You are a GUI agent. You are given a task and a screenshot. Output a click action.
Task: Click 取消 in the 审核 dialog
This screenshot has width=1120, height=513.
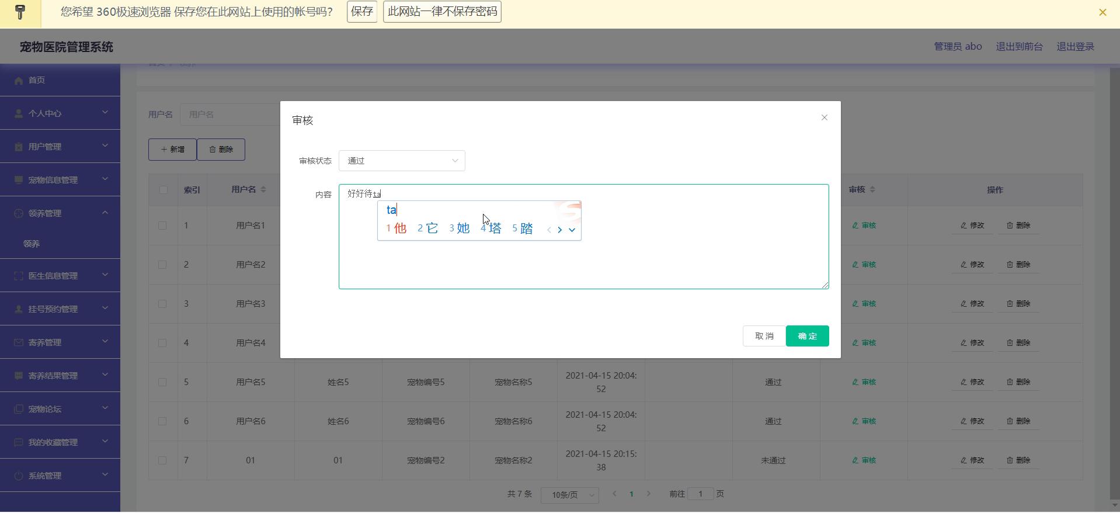[764, 336]
